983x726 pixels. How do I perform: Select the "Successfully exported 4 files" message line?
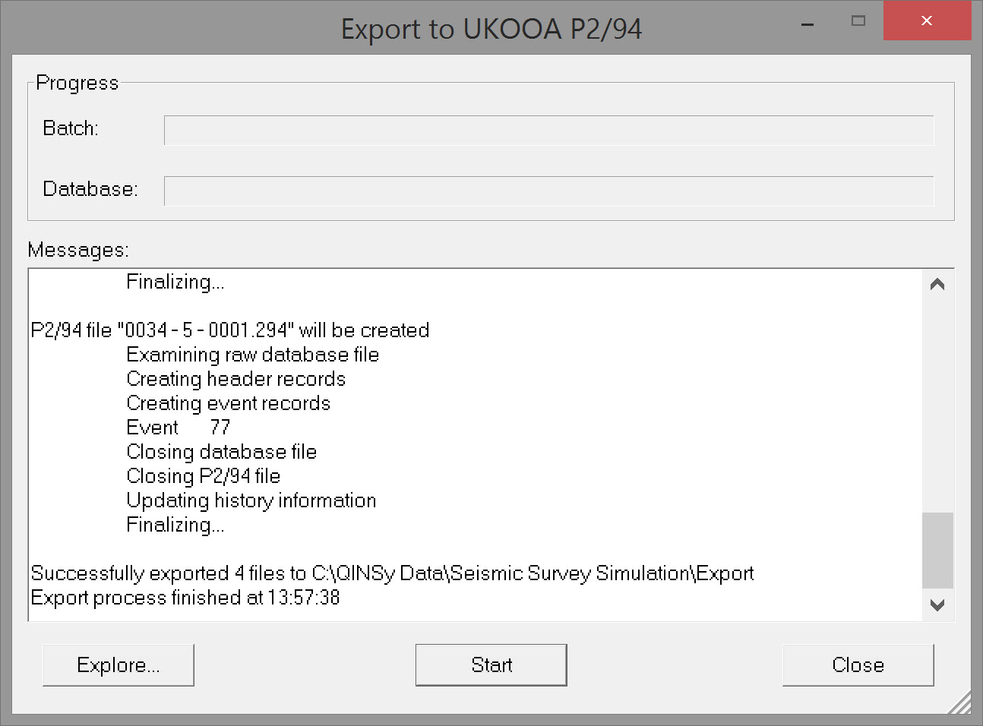point(392,573)
